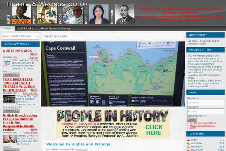
Task: Read more on the Birth quote article
Action: [11, 75]
